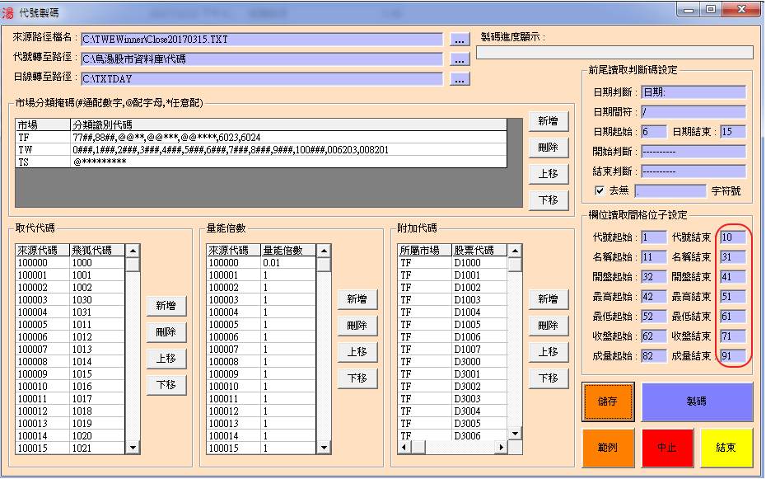This screenshot has height=479, width=766.
Task: Click the orange 儲存 button
Action: pyautogui.click(x=608, y=402)
